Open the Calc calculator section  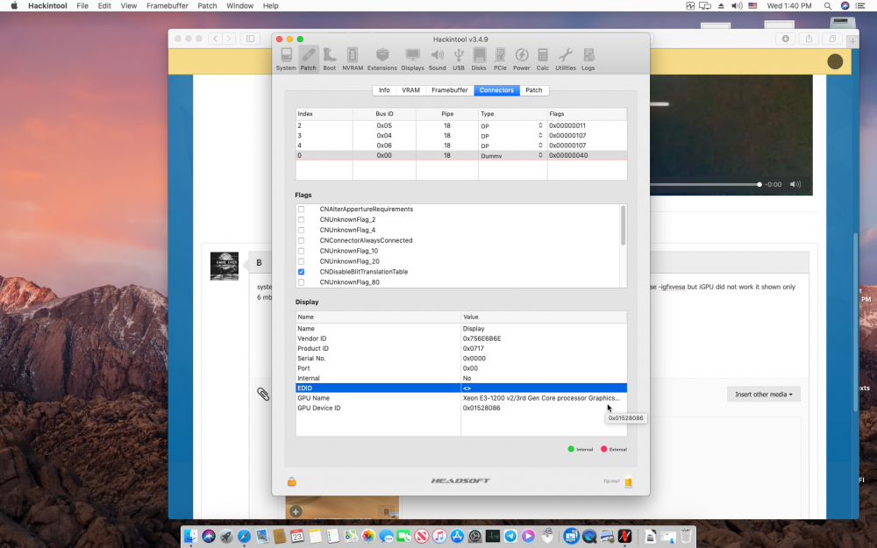coord(542,60)
